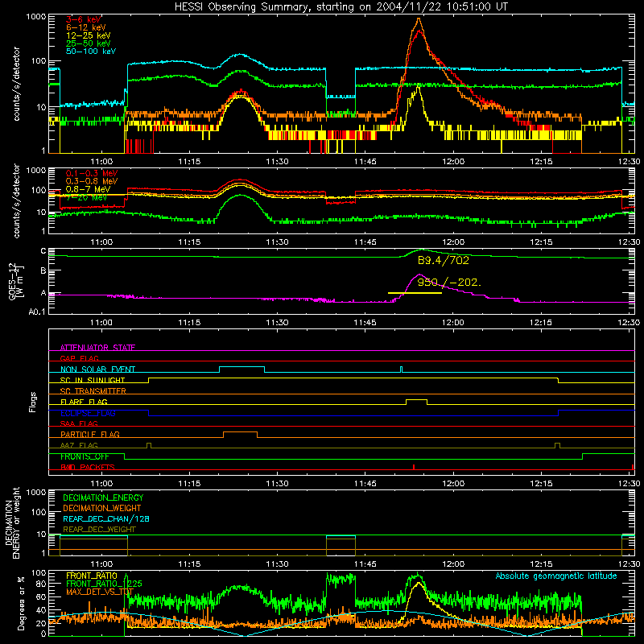This screenshot has width=644, height=644.
Task: Select the FRONTS_OFF flag label
Action: (x=85, y=456)
